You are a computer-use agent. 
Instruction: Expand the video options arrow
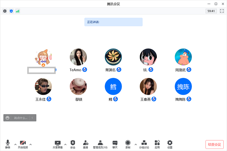31,144
